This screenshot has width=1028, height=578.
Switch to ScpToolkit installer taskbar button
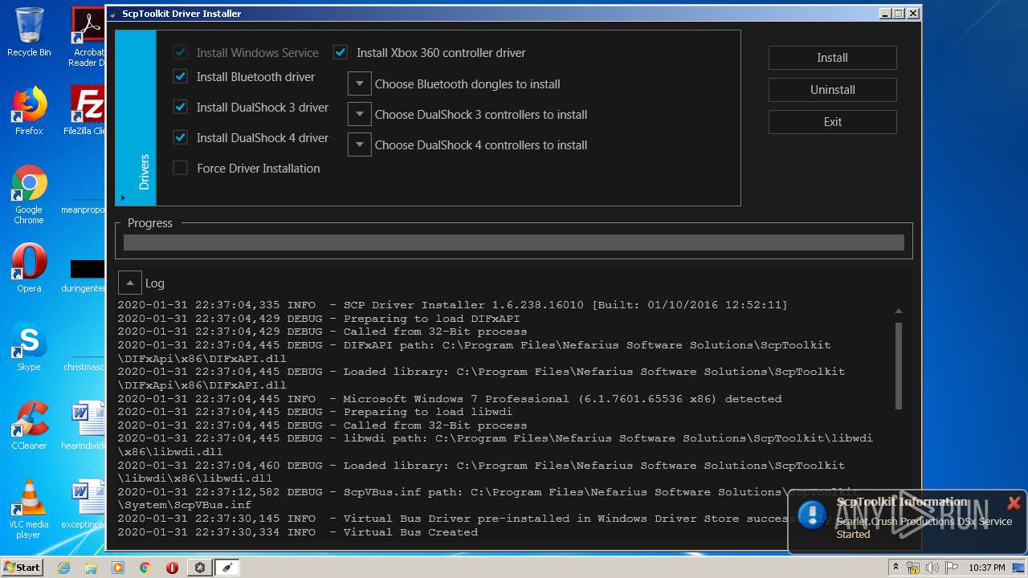click(226, 568)
